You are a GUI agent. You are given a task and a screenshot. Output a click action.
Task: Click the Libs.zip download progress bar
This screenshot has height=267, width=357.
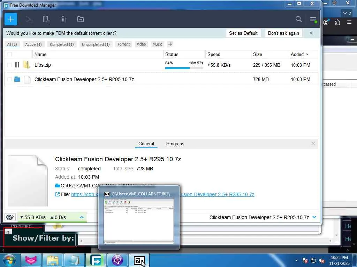pos(184,68)
